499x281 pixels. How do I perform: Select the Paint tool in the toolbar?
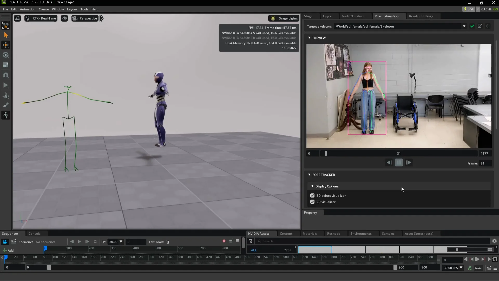pyautogui.click(x=5, y=105)
